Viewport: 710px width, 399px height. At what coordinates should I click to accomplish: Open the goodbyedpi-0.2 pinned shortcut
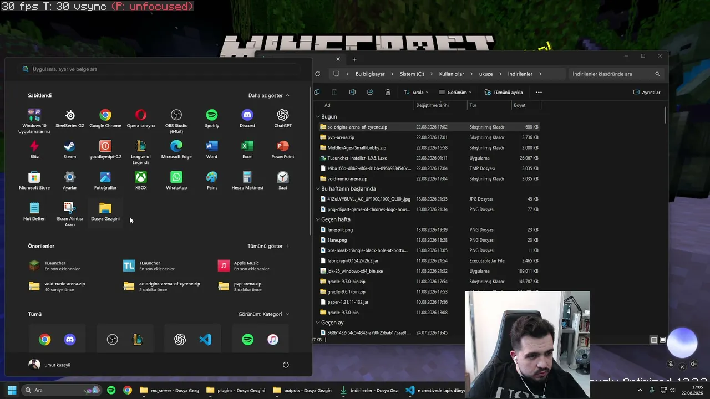[105, 150]
